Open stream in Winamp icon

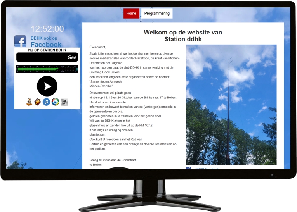[38, 102]
